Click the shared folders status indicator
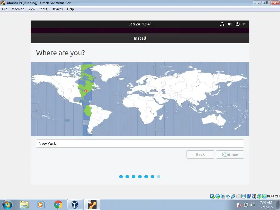 point(238,196)
